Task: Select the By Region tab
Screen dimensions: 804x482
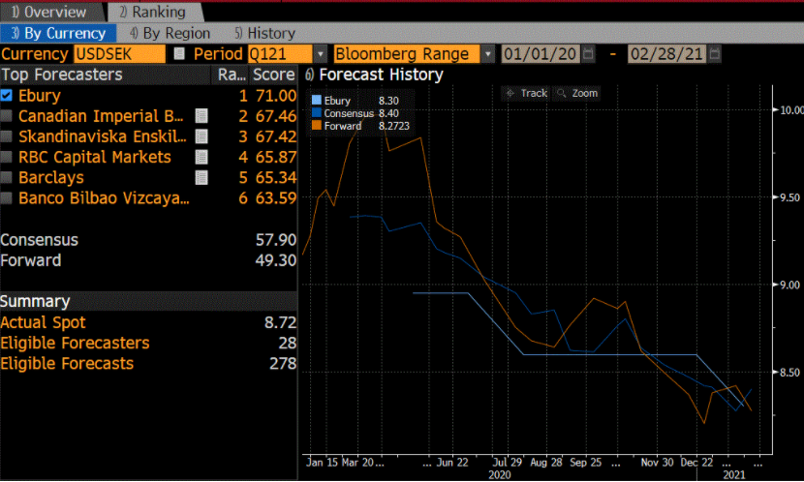Action: [x=170, y=33]
